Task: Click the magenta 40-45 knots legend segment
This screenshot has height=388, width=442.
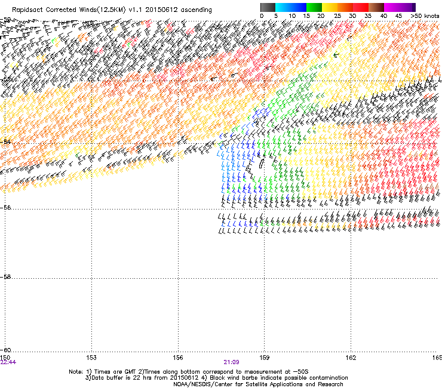Action: tap(392, 7)
